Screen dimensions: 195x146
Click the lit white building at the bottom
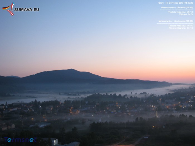(54, 142)
